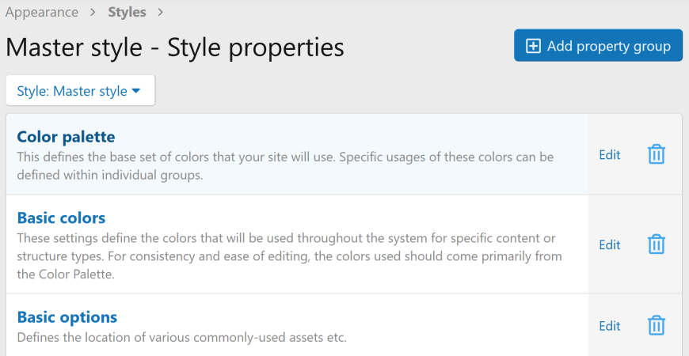Navigate to the Styles breadcrumb
The image size is (689, 356).
127,13
